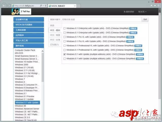
Task: Select Windows 3.11 for Workgroups entry
Action: tap(27, 73)
